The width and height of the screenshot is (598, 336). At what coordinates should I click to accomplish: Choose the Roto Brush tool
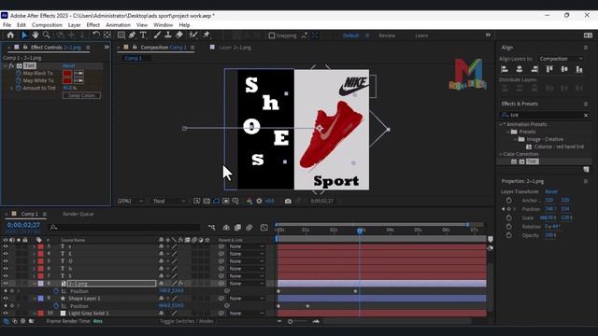coord(193,35)
